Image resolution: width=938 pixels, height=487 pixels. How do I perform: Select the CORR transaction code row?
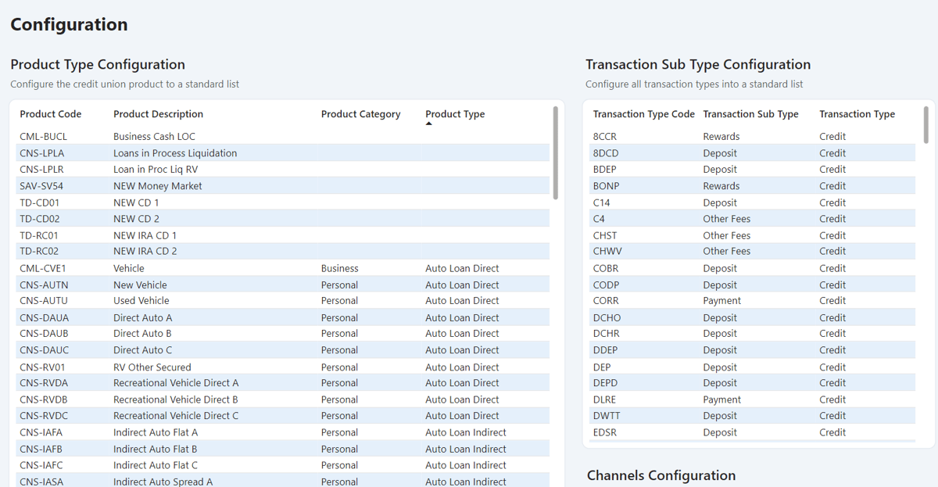(606, 301)
